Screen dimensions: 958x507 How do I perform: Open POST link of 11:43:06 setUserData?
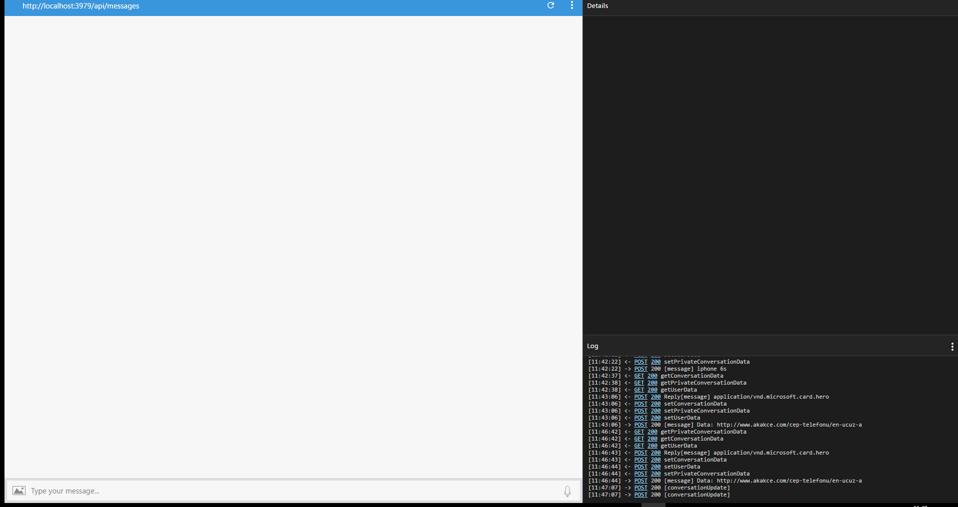point(640,418)
